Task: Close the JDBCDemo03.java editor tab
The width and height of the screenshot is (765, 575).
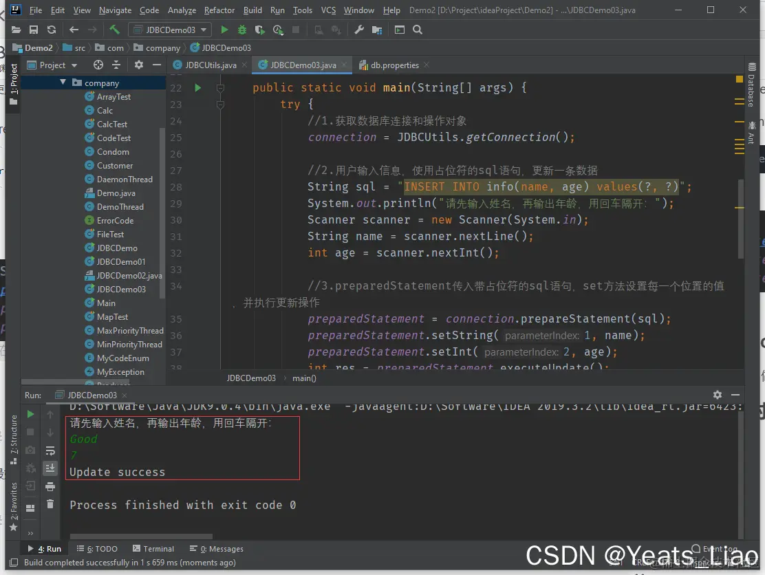Action: click(x=344, y=65)
